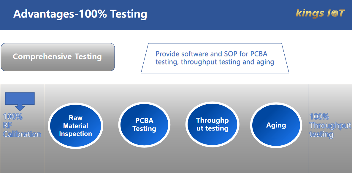Select the Throughput testing oval
The image size is (352, 173).
pos(213,125)
